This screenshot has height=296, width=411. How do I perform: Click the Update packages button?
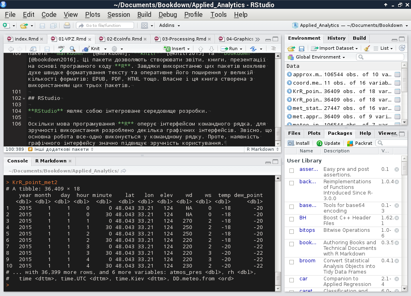[x=328, y=143]
